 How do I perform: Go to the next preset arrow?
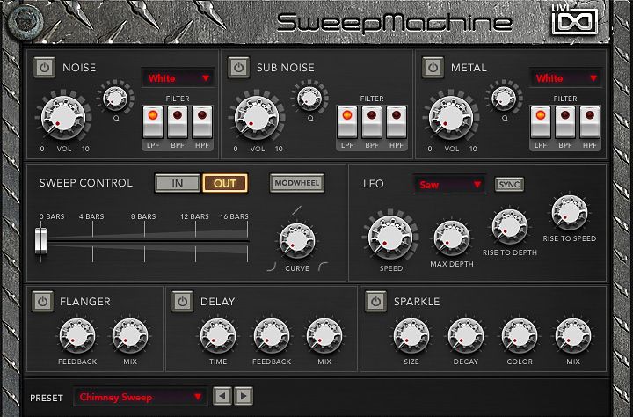[244, 397]
